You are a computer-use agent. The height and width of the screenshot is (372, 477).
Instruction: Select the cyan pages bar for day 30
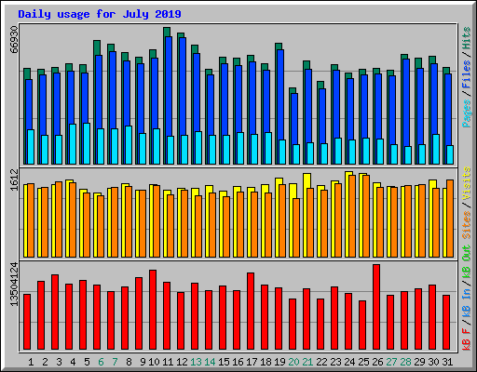[x=436, y=149]
